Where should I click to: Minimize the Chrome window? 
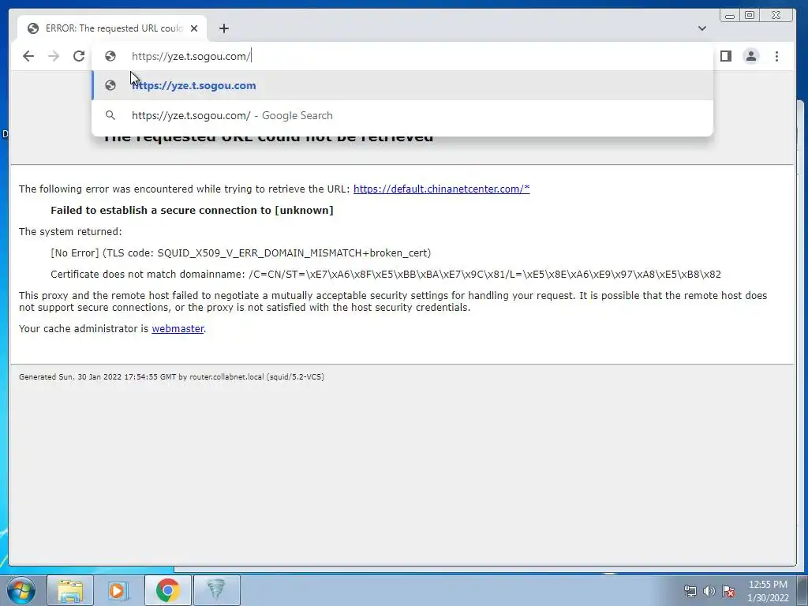coord(730,16)
